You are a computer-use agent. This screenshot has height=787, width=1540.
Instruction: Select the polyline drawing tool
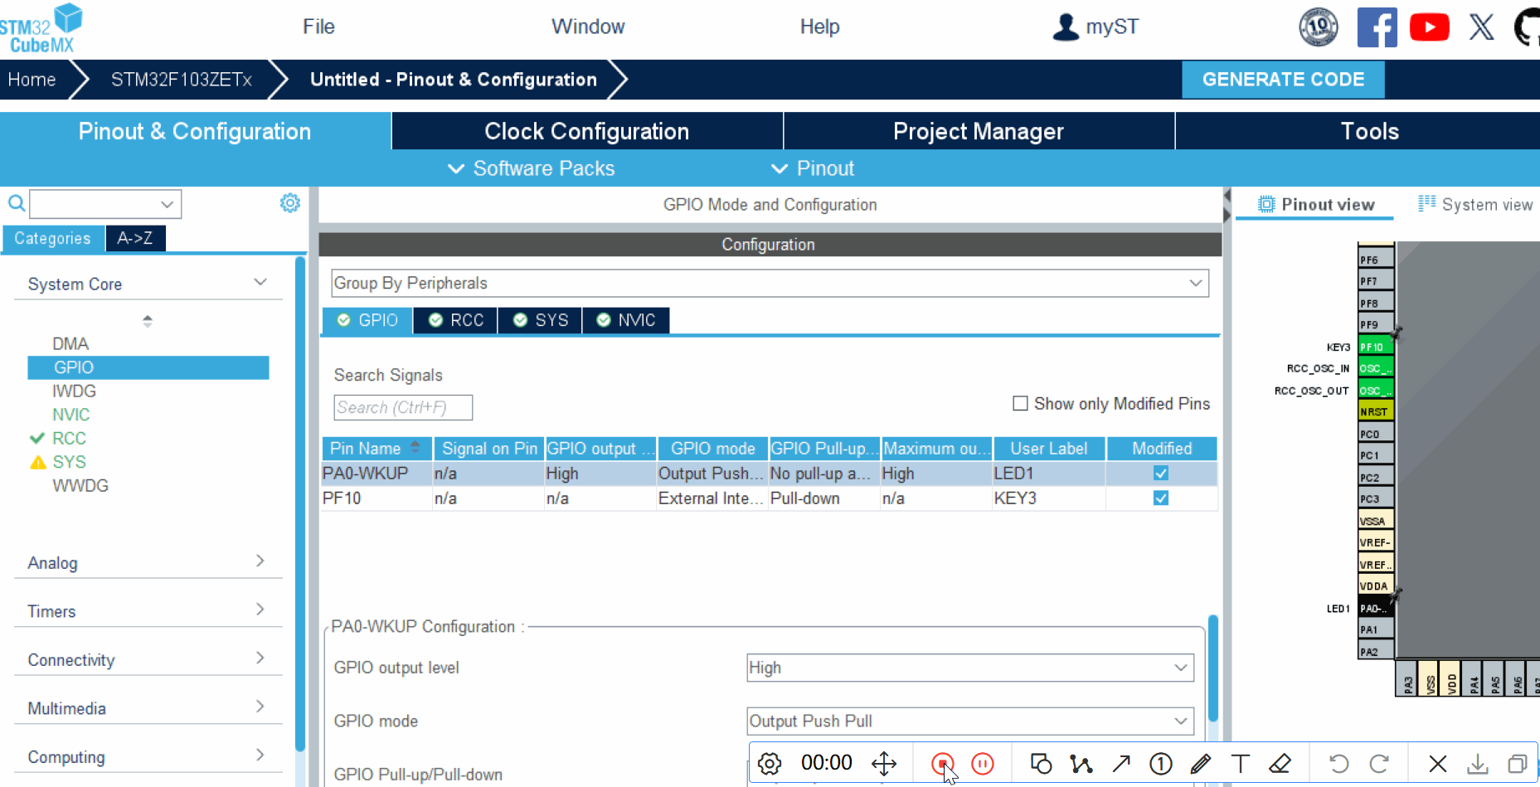[x=1081, y=764]
